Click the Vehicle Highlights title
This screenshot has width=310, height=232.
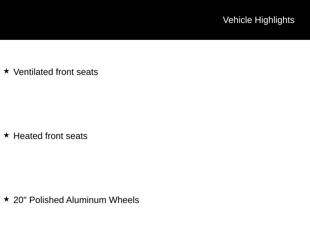coord(259,20)
